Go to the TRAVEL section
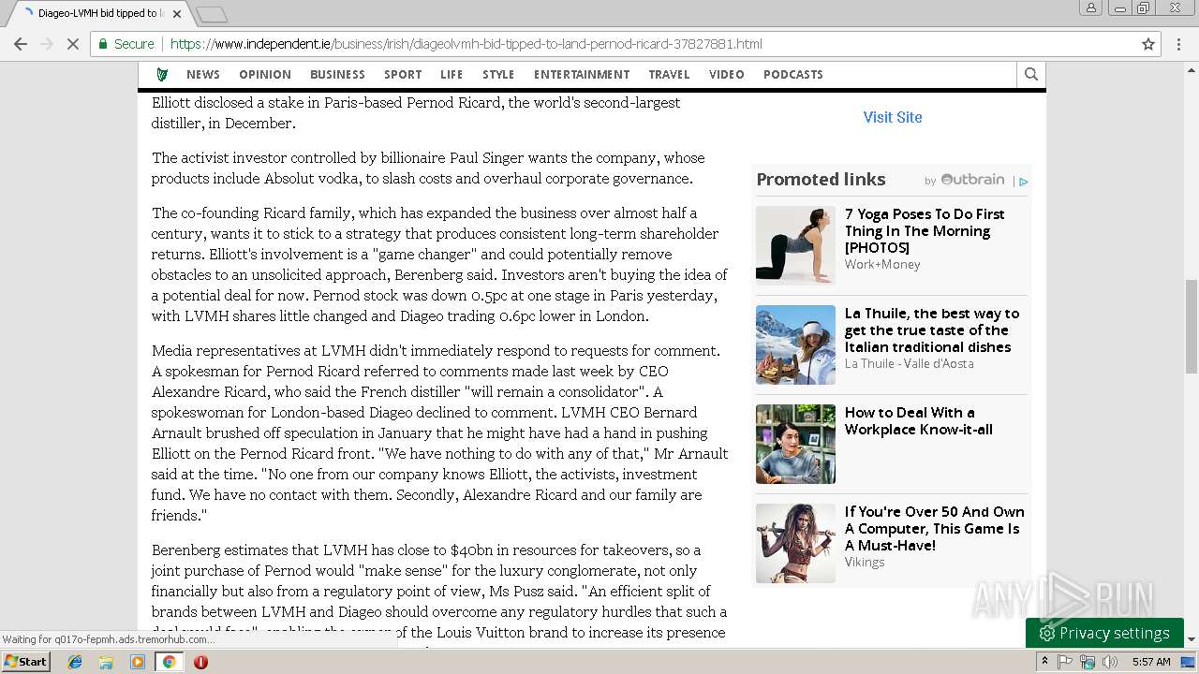1199x674 pixels. pyautogui.click(x=669, y=75)
